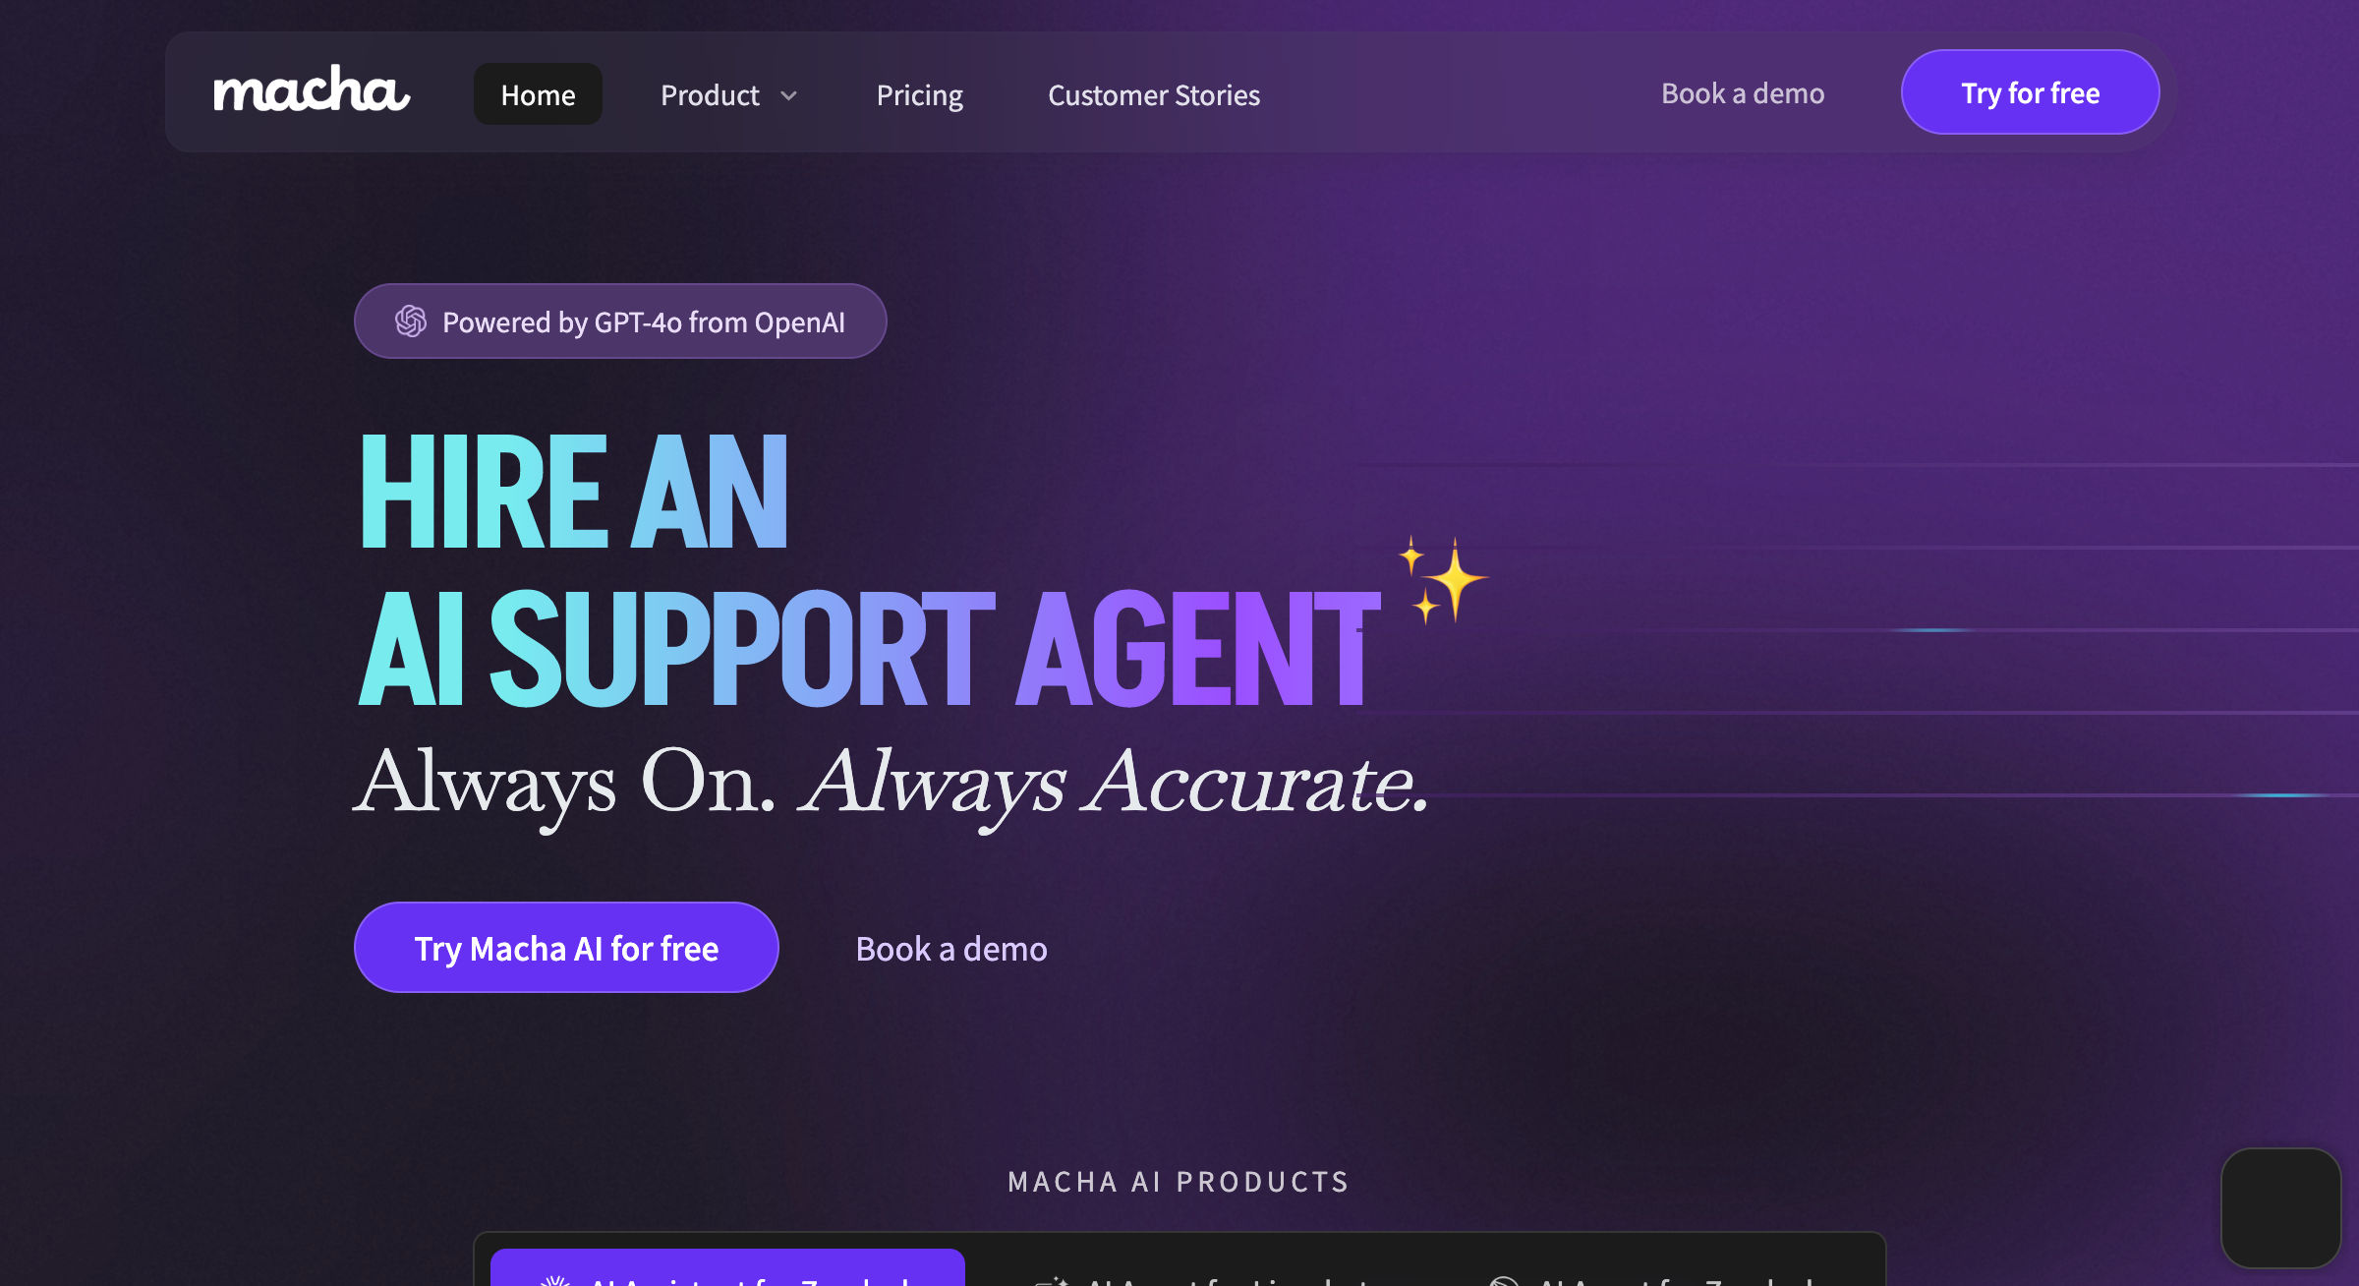Click Book a demo beside hero button
Viewport: 2359px width, 1286px height.
click(950, 949)
